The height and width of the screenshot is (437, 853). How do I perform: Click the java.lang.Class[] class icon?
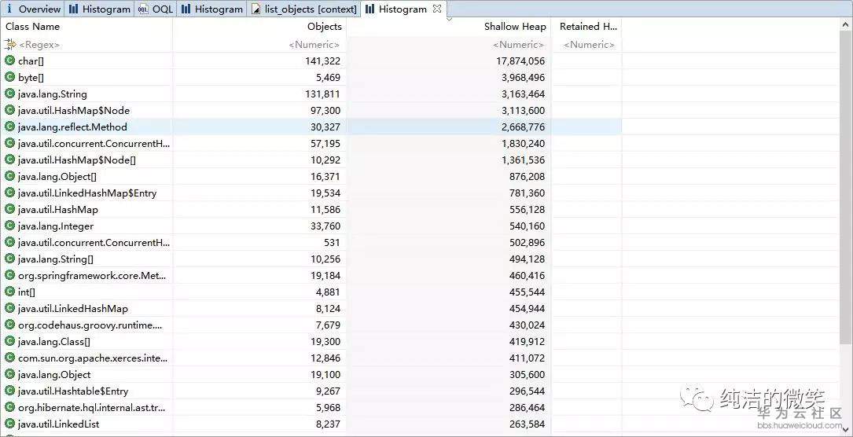pos(9,341)
